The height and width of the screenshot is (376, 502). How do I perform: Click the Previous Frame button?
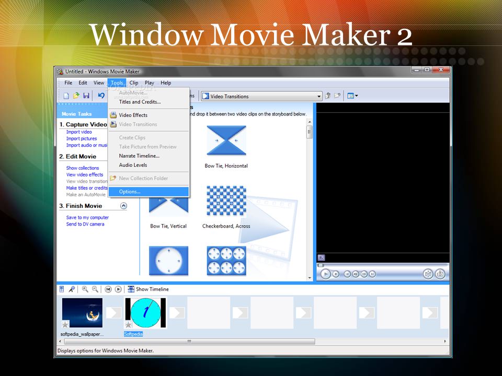(356, 274)
